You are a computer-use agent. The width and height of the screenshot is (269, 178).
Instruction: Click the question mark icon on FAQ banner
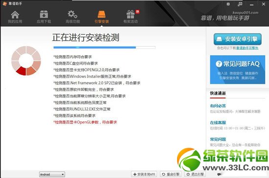[x=219, y=64]
